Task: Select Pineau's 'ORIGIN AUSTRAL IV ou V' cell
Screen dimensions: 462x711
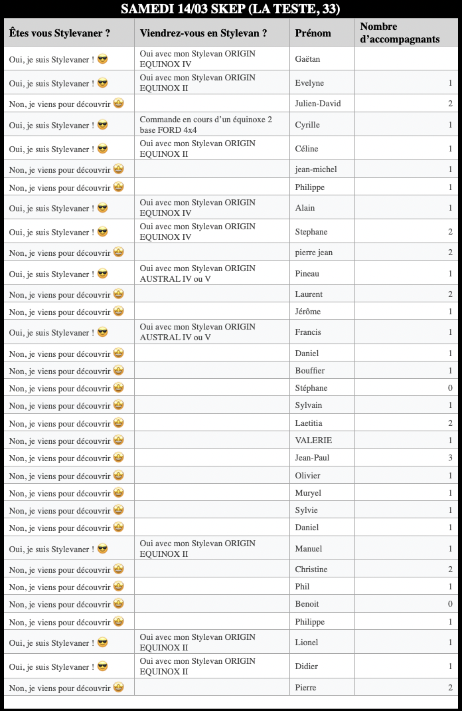Action: click(x=197, y=274)
